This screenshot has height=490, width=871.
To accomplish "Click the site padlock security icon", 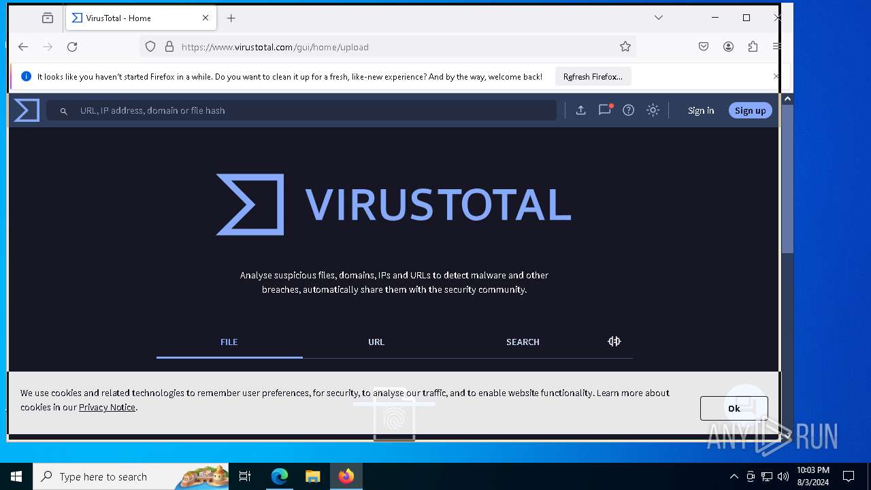I will [x=169, y=47].
